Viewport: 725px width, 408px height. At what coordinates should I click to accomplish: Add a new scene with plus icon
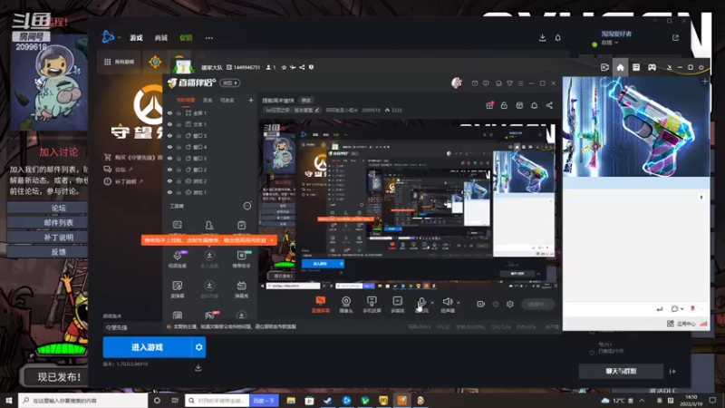(x=251, y=100)
